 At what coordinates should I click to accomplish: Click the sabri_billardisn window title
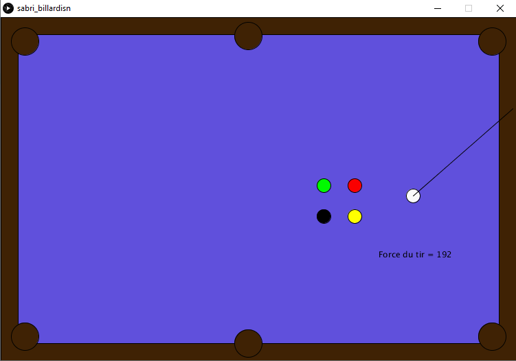coord(44,8)
